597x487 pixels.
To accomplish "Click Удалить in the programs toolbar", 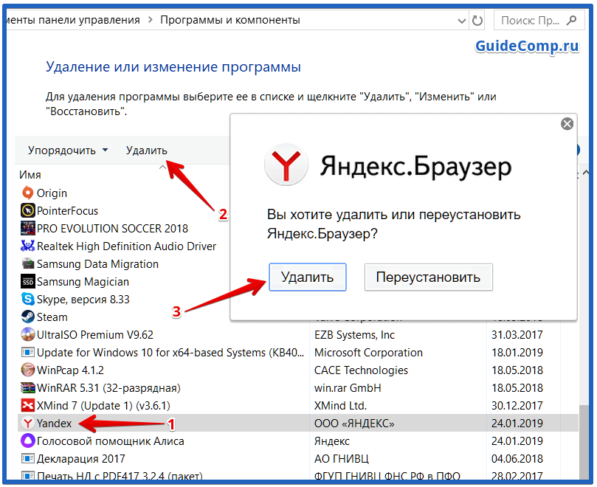I will (147, 151).
